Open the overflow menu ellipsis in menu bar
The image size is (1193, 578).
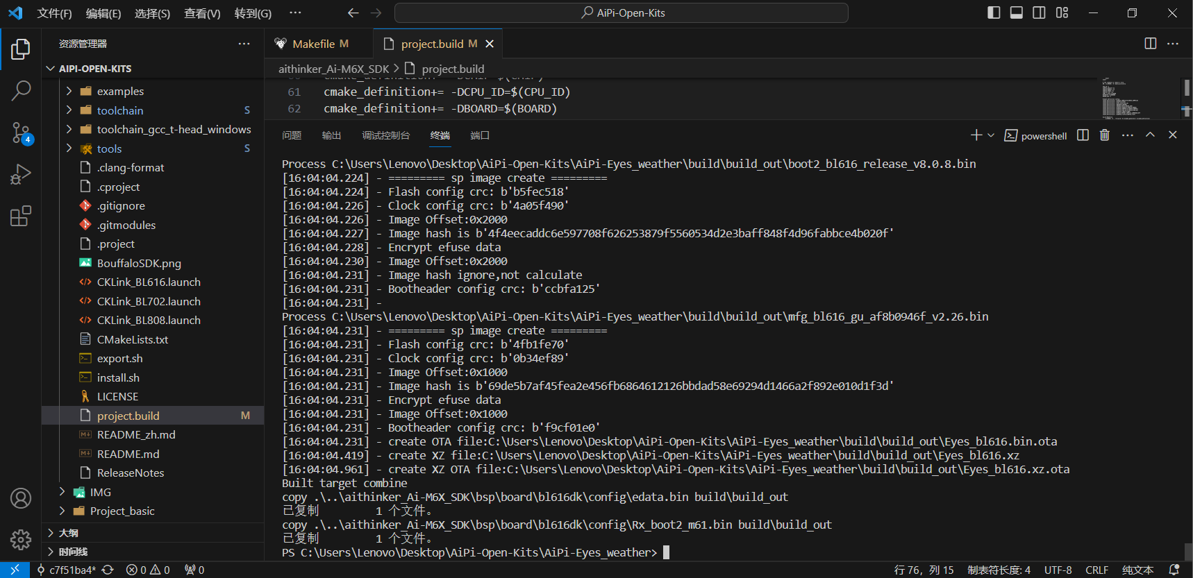tap(295, 13)
